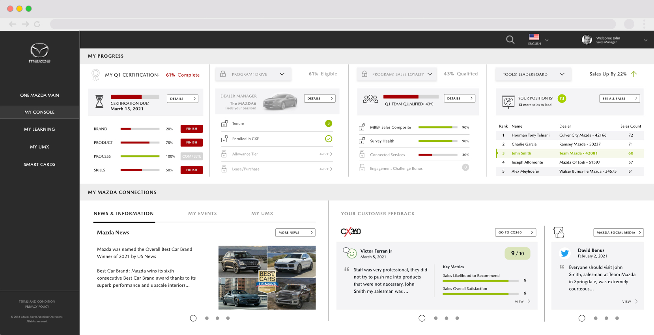Screen dimensions: 654x335
Task: Click John's profile avatar
Action: pyautogui.click(x=587, y=40)
